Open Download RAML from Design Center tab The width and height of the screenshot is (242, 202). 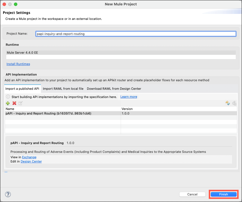114,89
